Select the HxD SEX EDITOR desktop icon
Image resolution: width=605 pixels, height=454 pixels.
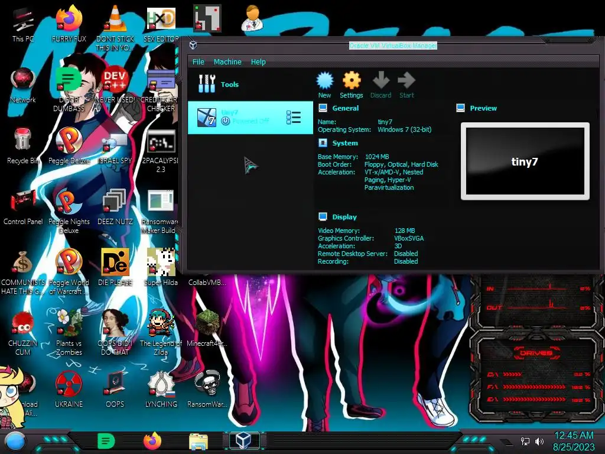click(161, 24)
